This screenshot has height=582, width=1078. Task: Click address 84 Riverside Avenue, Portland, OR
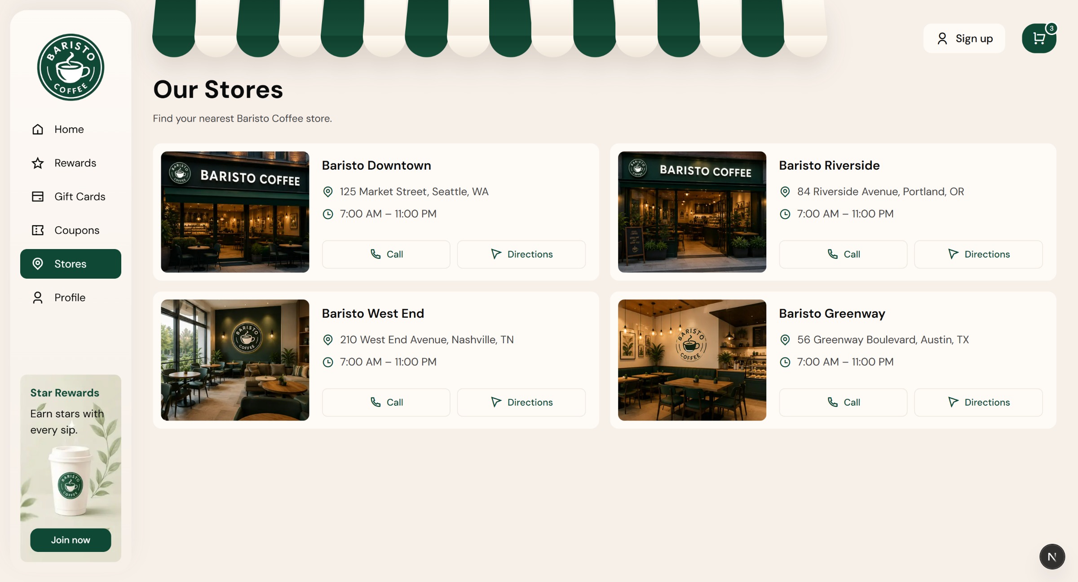click(880, 192)
